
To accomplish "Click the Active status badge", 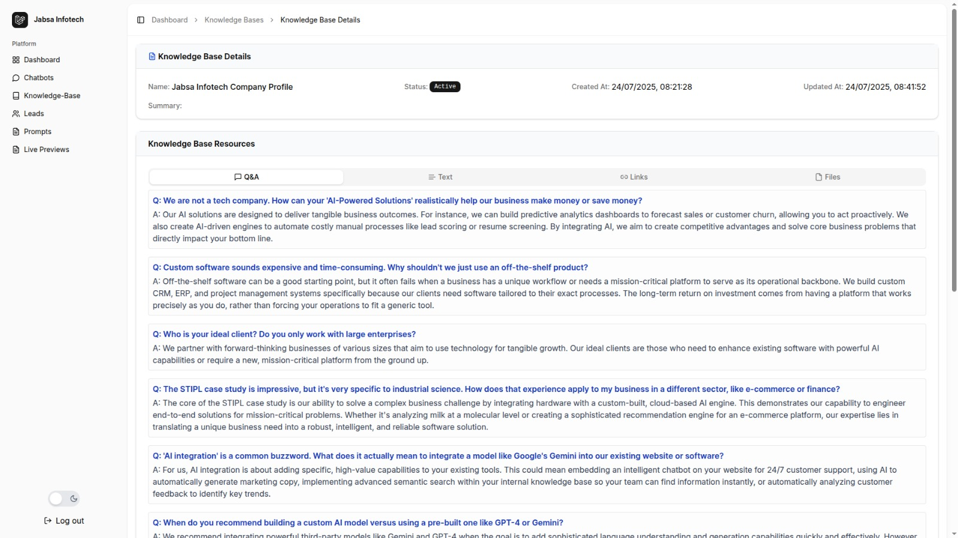I will (445, 87).
